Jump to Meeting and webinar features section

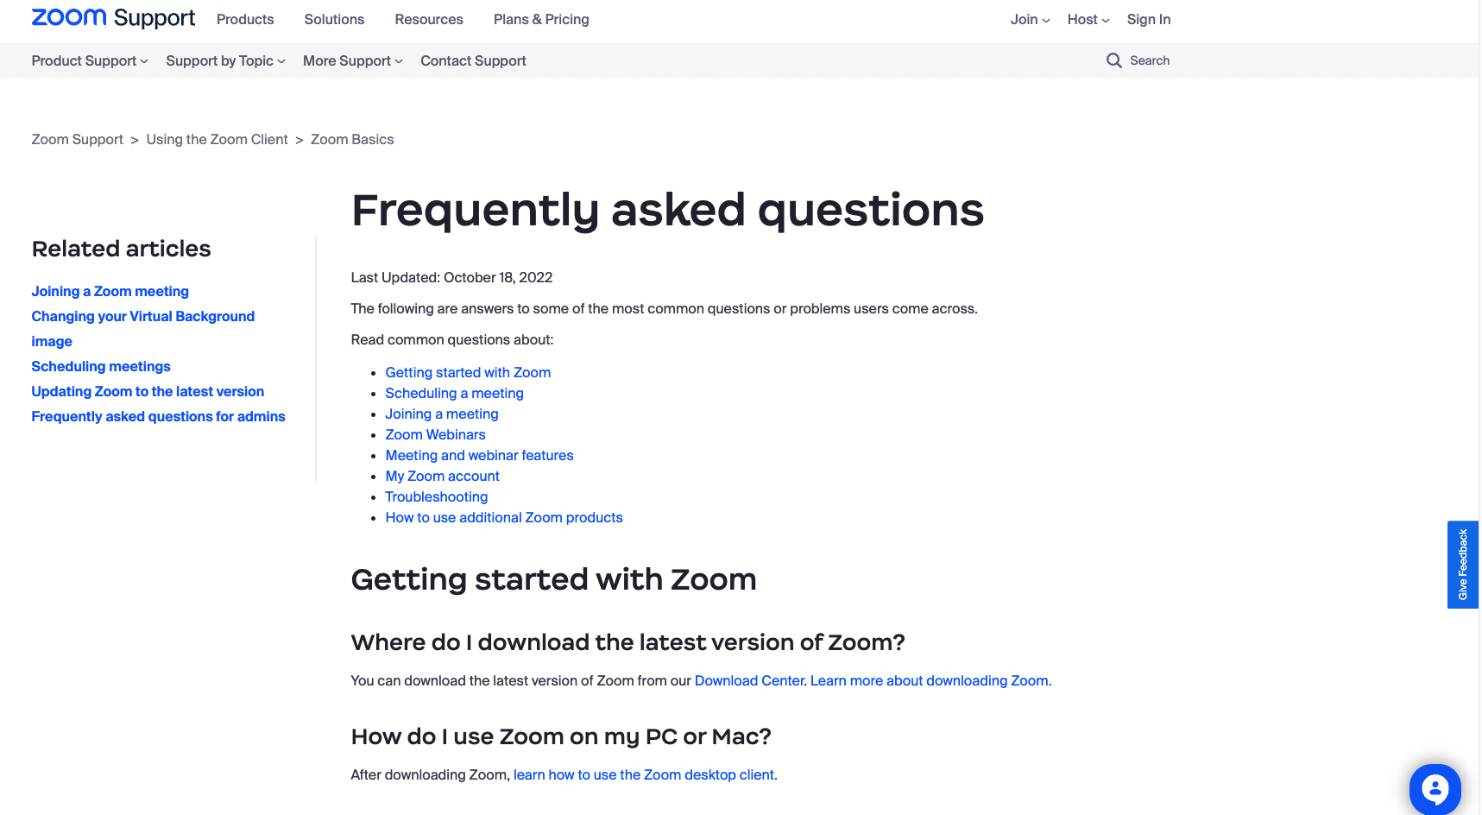(x=479, y=455)
